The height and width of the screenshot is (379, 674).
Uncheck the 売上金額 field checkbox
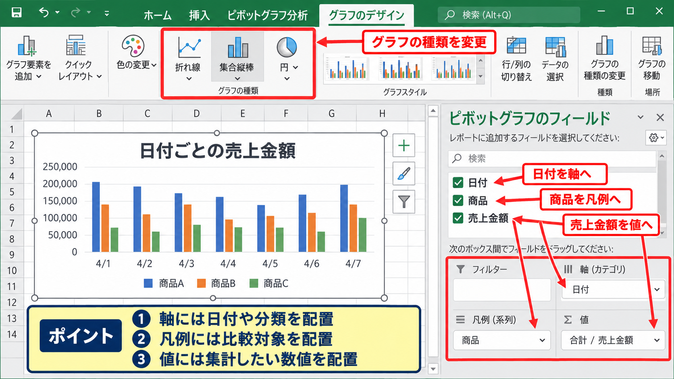pos(458,218)
